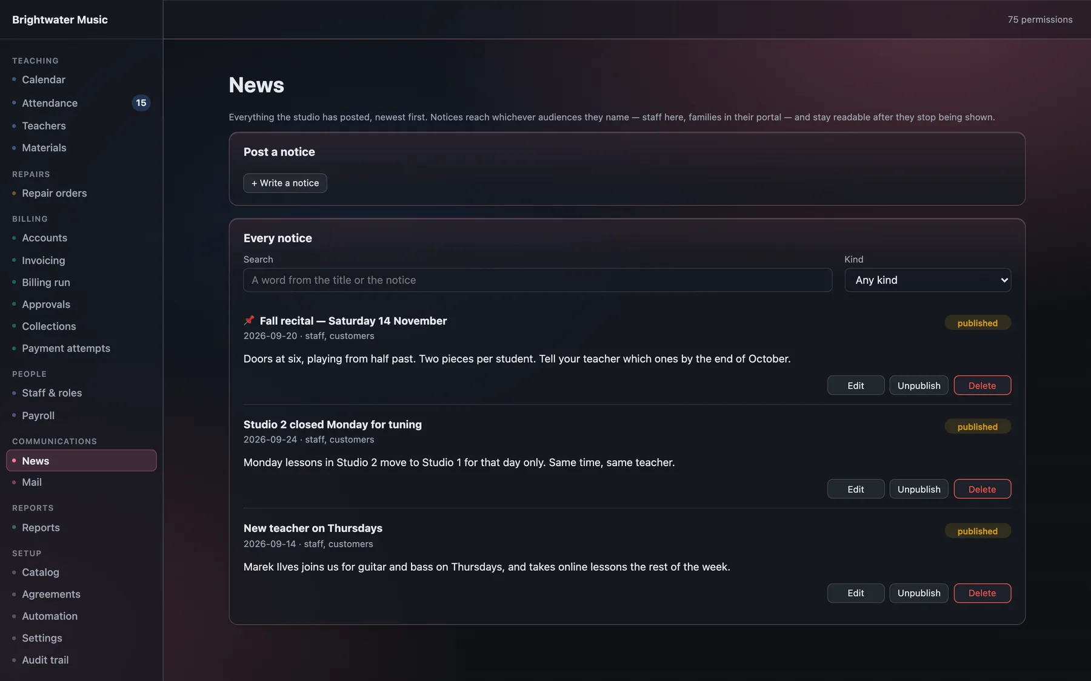Unpublish the Studio 2 closed notice
The height and width of the screenshot is (681, 1091).
pos(918,489)
